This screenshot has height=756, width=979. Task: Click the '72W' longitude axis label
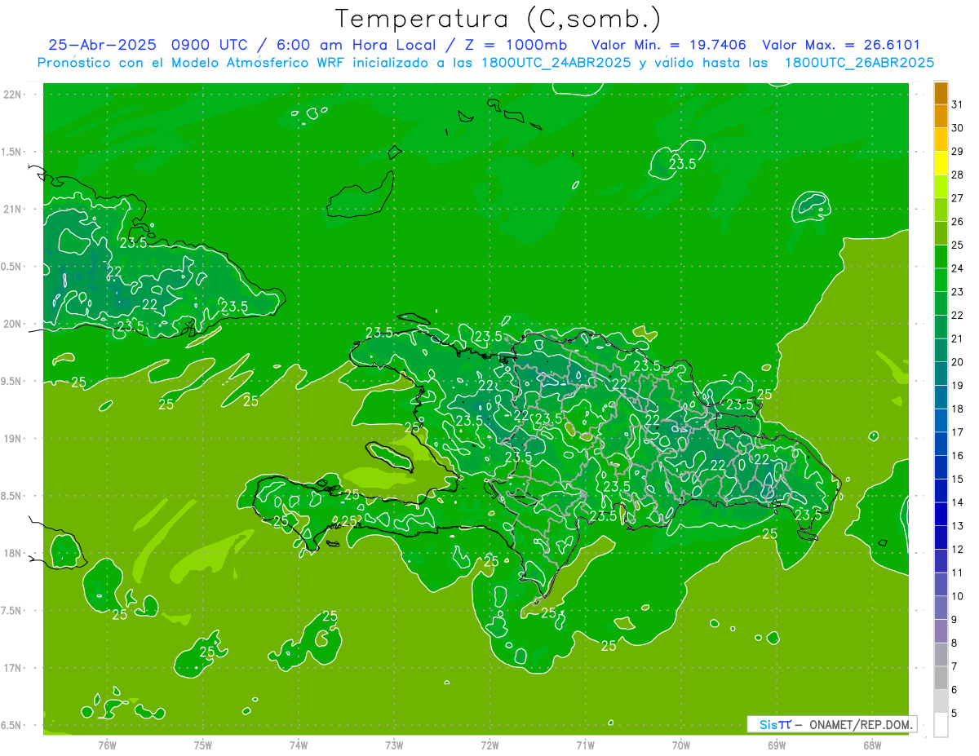point(489,745)
